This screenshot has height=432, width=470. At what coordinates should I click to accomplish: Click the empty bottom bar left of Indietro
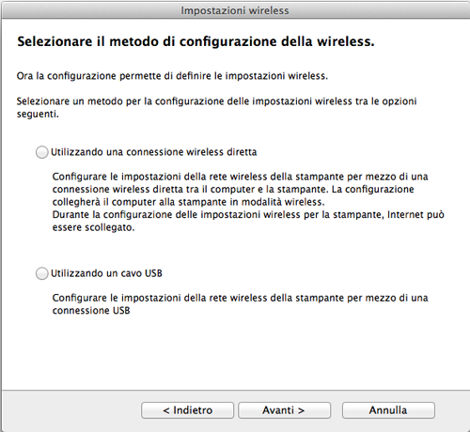coord(71,410)
